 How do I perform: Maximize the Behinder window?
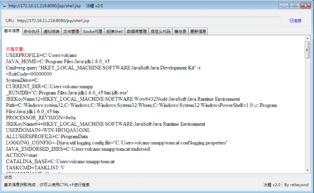(x=295, y=6)
